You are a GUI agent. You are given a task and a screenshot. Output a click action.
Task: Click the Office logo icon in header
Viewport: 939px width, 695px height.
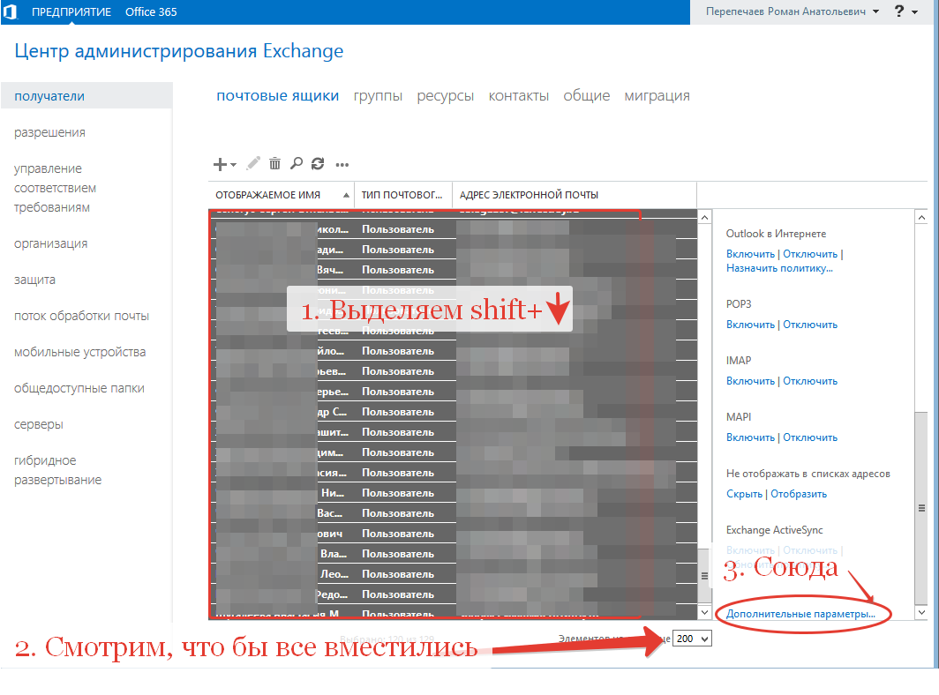(11, 11)
